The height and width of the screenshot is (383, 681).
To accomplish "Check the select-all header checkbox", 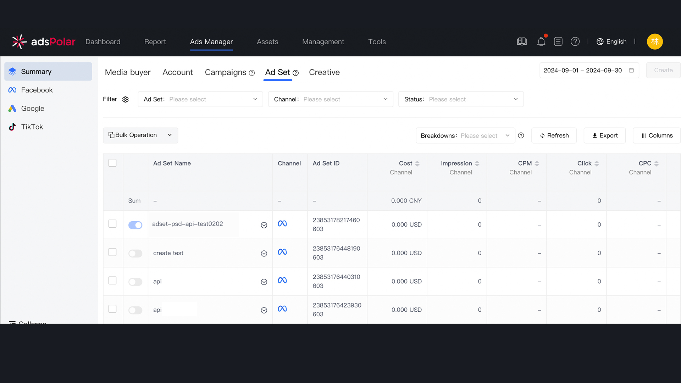I will tap(112, 163).
